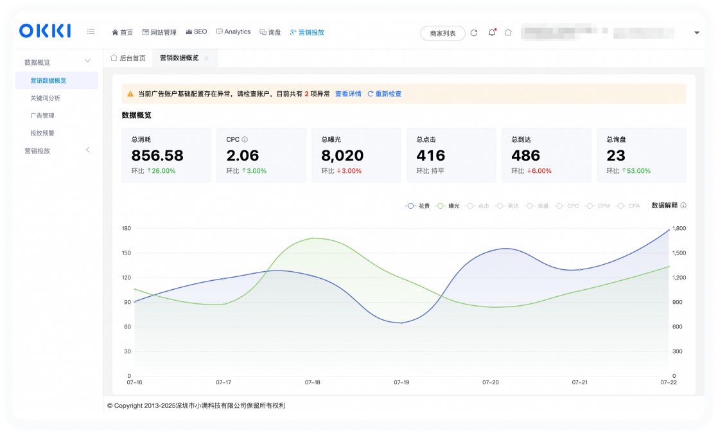
Task: Click the 数据解释 info icon
Action: 683,206
